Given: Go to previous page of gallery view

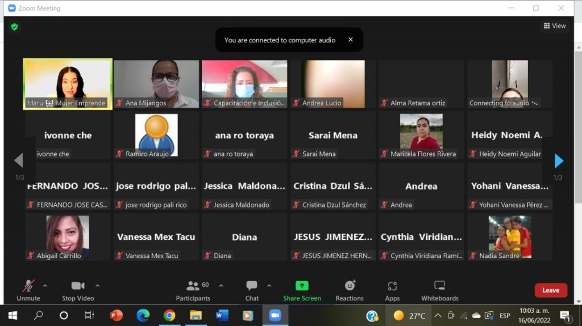Looking at the screenshot, I should coord(19,161).
